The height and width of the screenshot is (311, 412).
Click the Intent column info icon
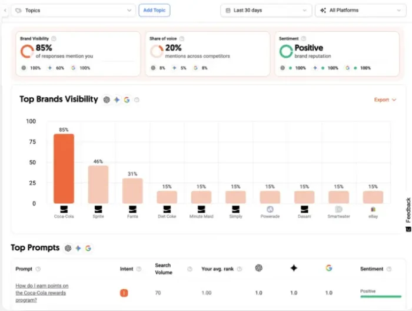[139, 269]
